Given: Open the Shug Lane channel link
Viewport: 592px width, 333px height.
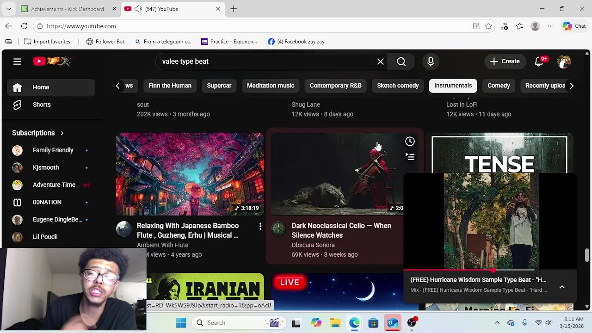Looking at the screenshot, I should [x=306, y=105].
